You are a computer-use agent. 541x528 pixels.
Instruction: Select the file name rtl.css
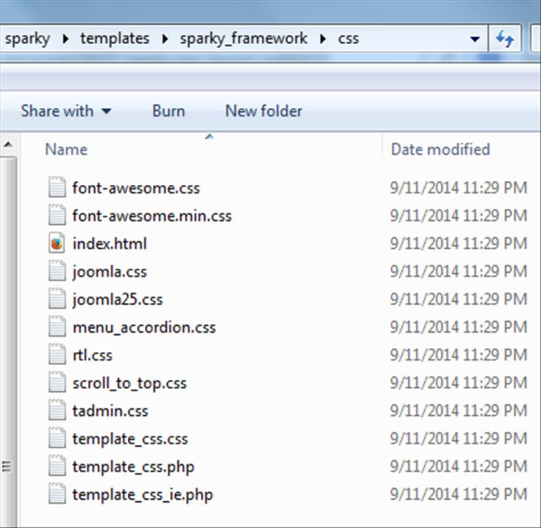(93, 355)
